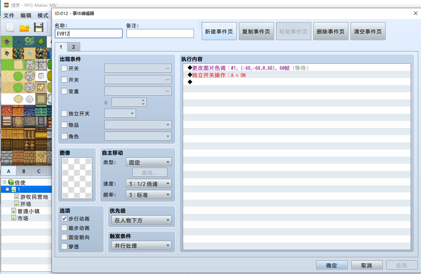This screenshot has width=421, height=274.
Task: Check the 穿透 option
Action: tap(64, 246)
